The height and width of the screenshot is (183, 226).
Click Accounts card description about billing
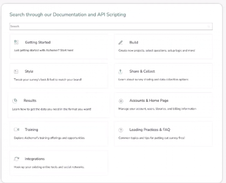[157, 109]
